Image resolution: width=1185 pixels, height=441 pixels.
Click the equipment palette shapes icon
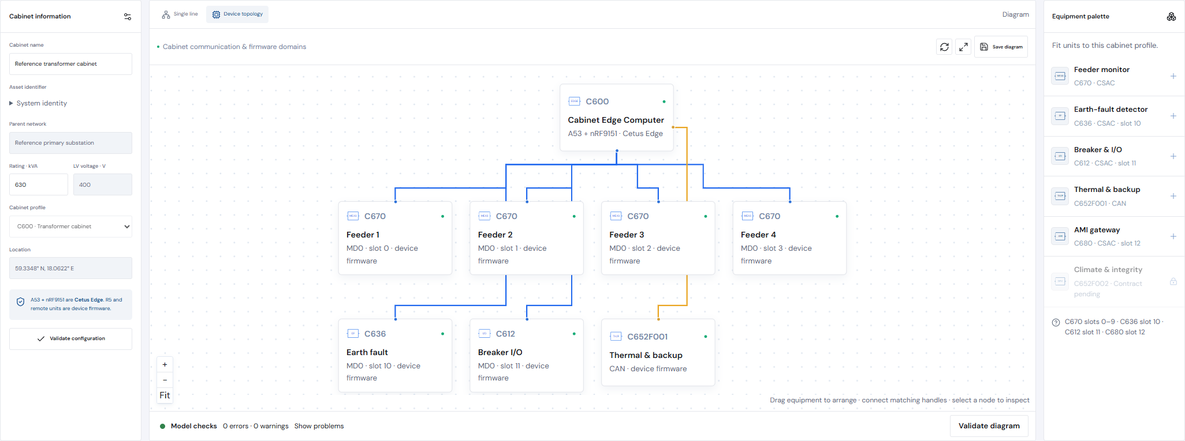1171,17
